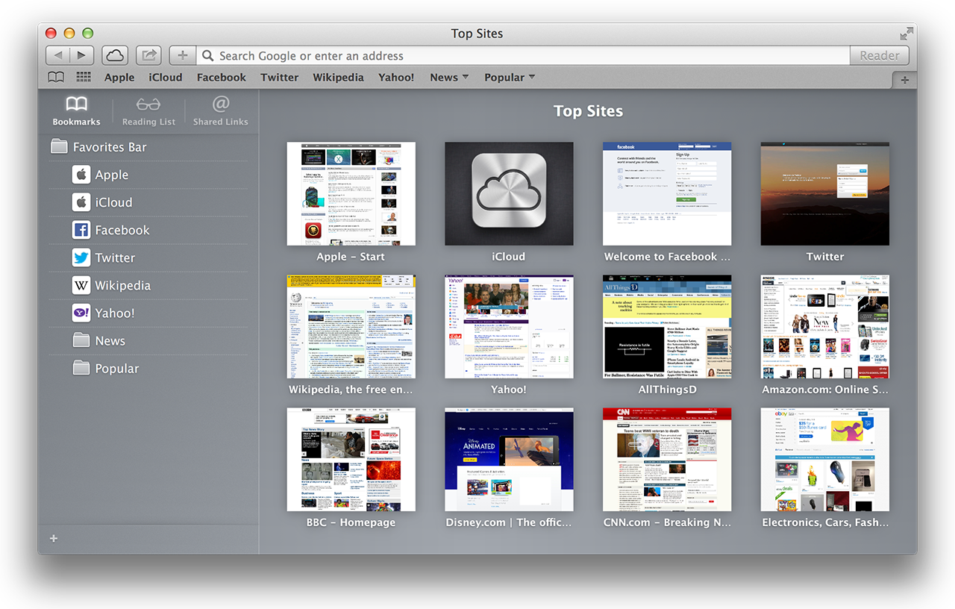
Task: Open the Popular folder icon in sidebar
Action: pos(81,368)
